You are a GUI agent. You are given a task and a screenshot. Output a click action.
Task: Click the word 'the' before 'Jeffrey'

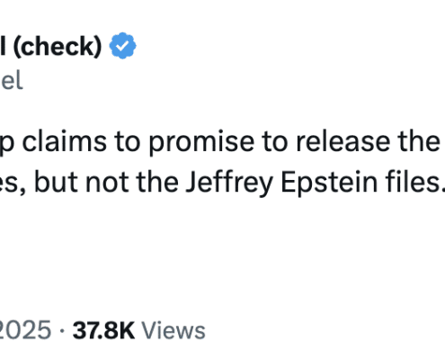[x=157, y=182]
